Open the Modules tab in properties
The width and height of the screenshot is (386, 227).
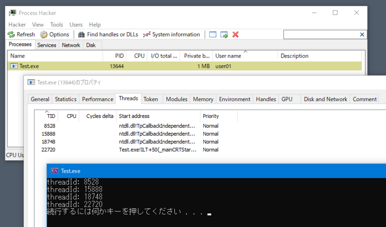click(x=177, y=99)
